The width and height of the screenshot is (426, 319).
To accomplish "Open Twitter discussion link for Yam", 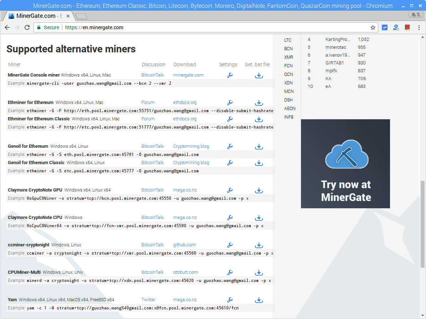I will [x=148, y=300].
